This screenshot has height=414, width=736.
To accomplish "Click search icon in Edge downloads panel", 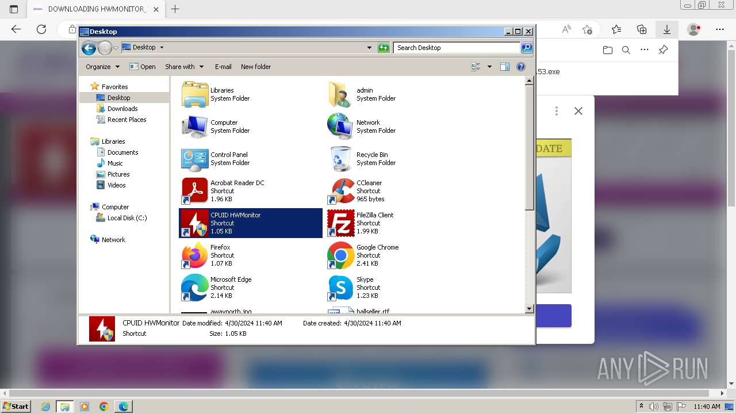I will point(626,50).
